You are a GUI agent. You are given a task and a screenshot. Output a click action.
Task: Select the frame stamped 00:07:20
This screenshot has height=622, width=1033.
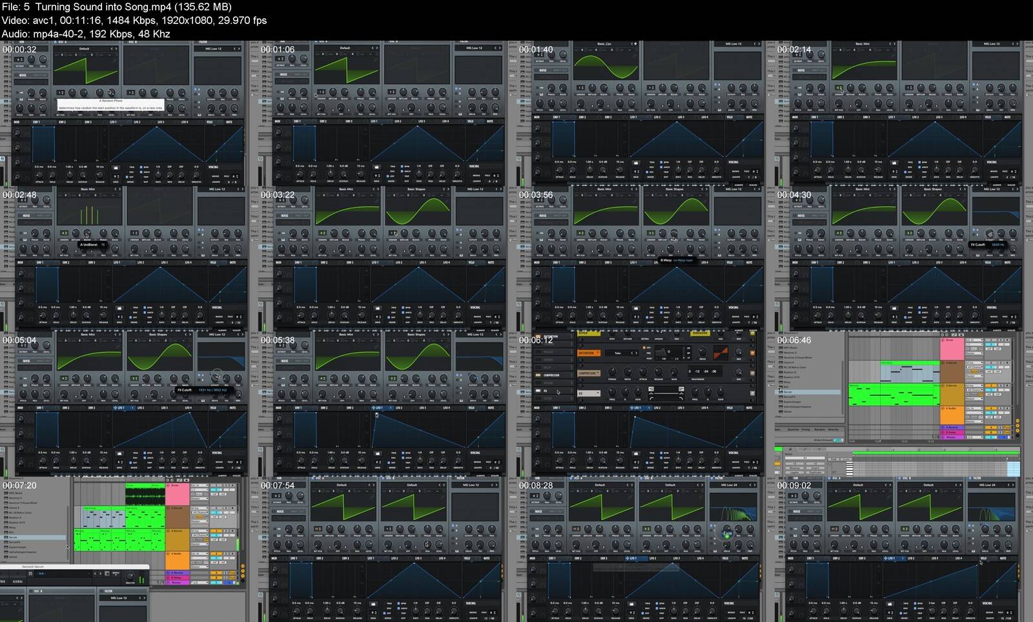[129, 550]
